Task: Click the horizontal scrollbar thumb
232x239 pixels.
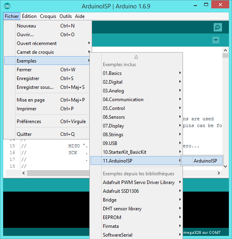Action: click(58, 173)
